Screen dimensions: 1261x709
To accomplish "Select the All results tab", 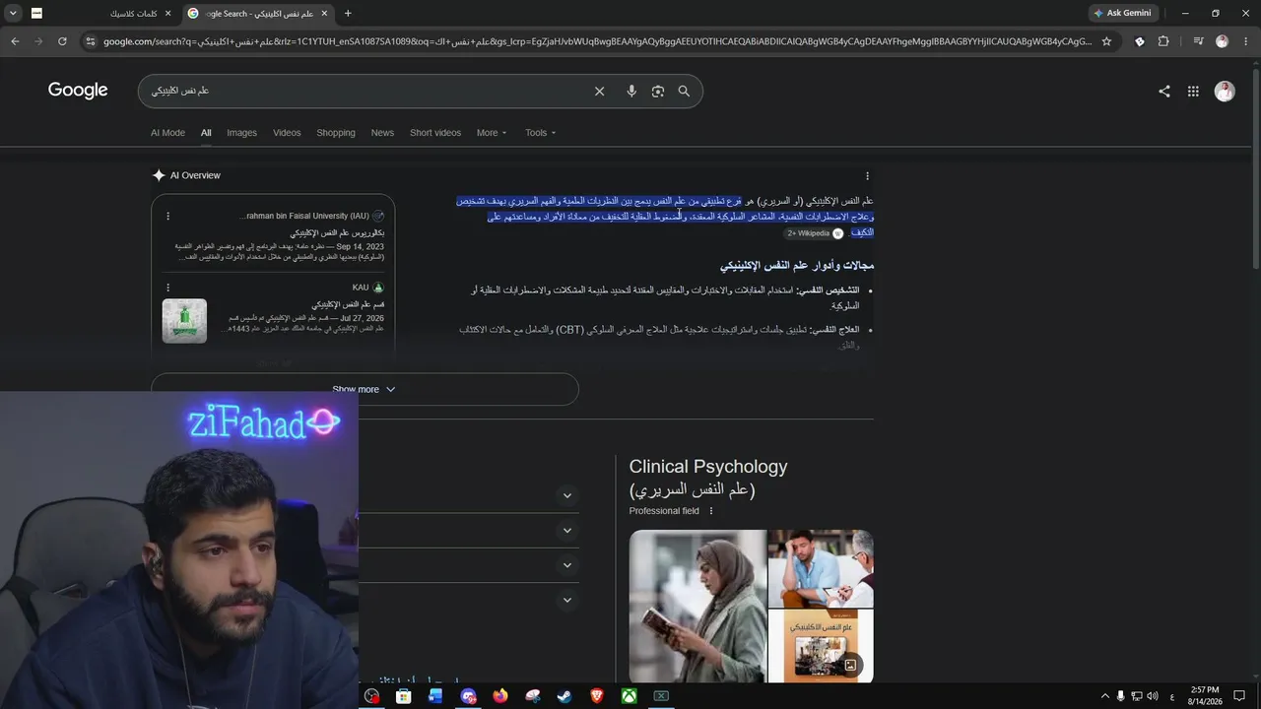I will tap(206, 133).
